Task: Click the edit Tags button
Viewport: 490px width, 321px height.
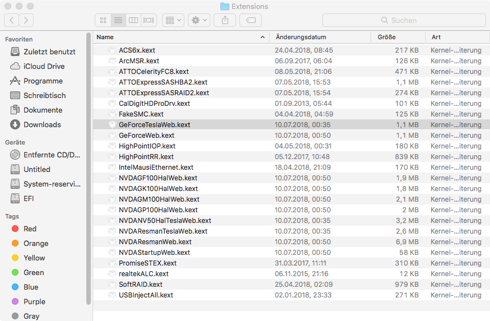Action: pyautogui.click(x=251, y=20)
